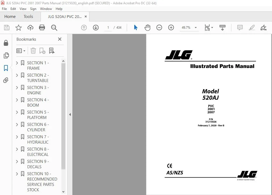Go to previous page arrow icon
The height and width of the screenshot is (195, 272).
coord(84,28)
